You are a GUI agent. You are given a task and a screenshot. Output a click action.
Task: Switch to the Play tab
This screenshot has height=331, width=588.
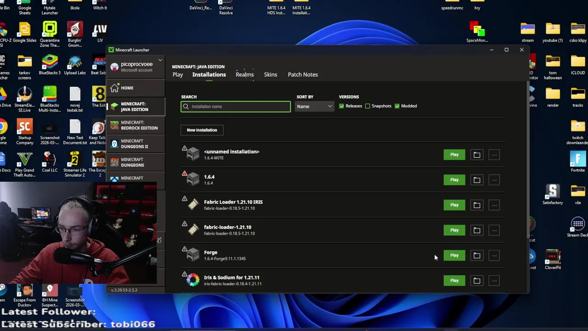pyautogui.click(x=178, y=74)
